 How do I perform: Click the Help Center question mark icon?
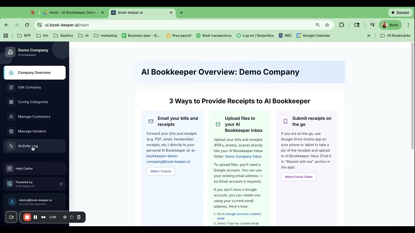[x=9, y=169]
